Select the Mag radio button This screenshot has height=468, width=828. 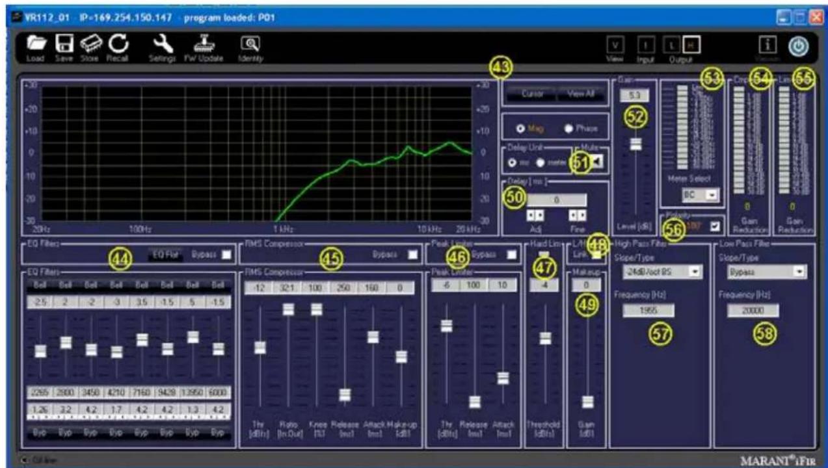pos(518,128)
